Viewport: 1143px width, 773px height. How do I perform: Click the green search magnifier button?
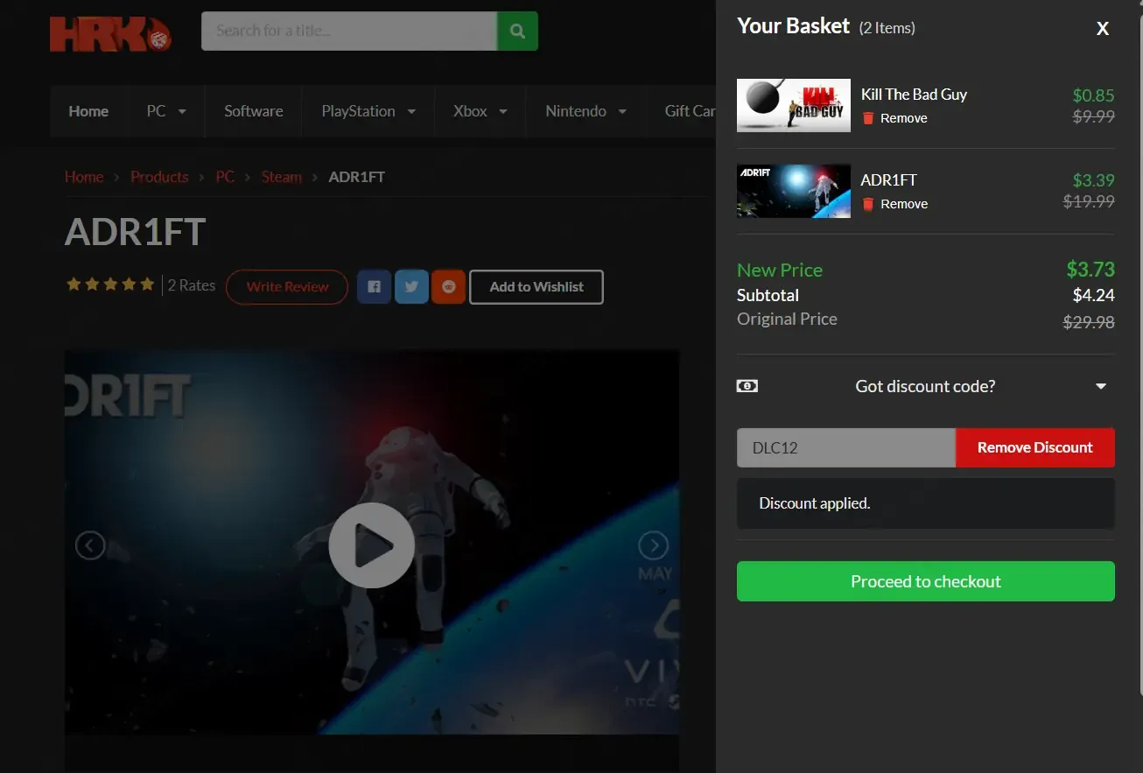[x=517, y=32]
